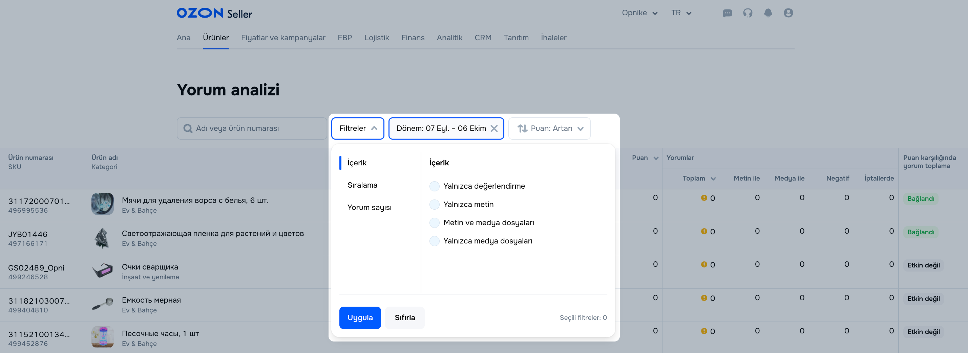Select 'Yalnızca değerlendirme' radio option
The image size is (968, 353).
435,186
